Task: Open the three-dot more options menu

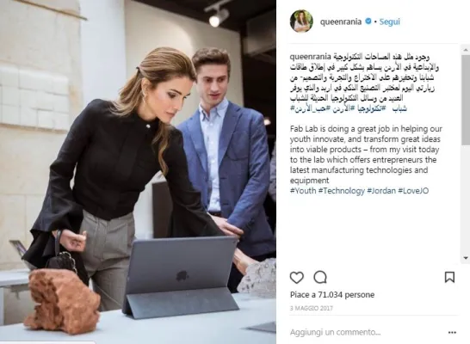Action: pyautogui.click(x=452, y=332)
